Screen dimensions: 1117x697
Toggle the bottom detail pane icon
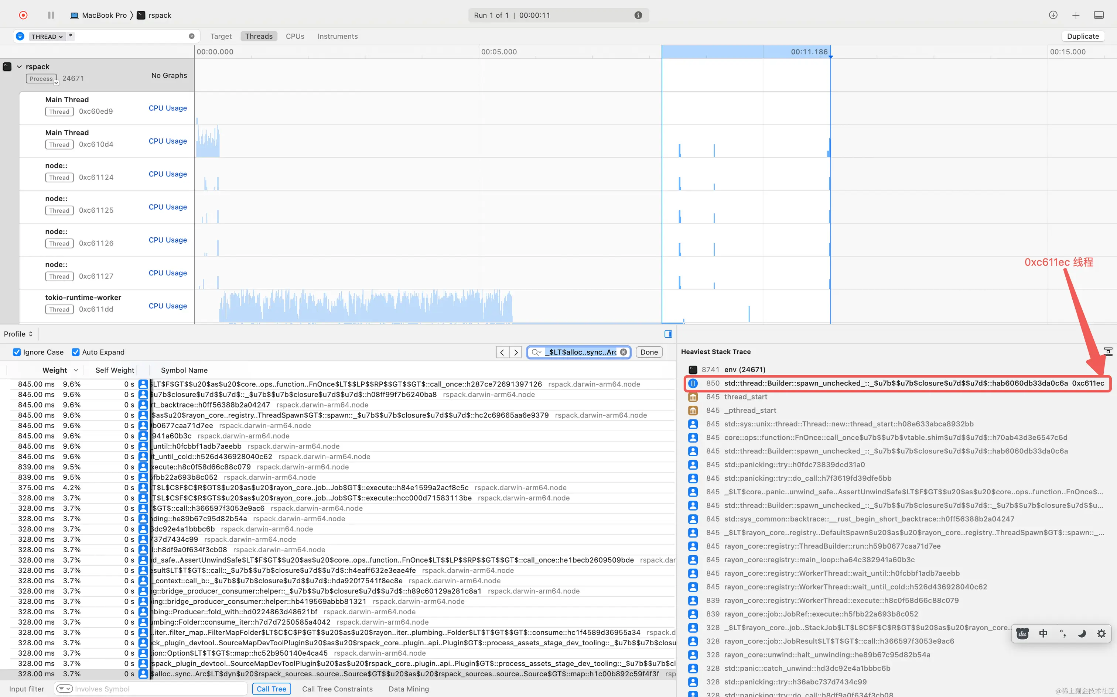click(1099, 15)
